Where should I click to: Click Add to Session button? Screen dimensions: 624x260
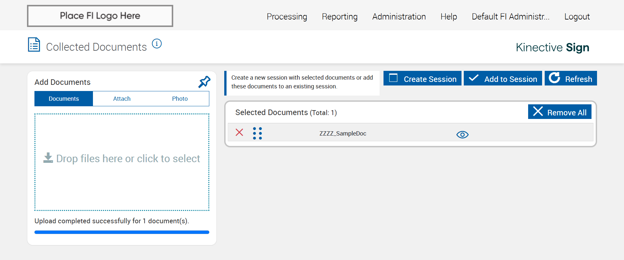502,78
